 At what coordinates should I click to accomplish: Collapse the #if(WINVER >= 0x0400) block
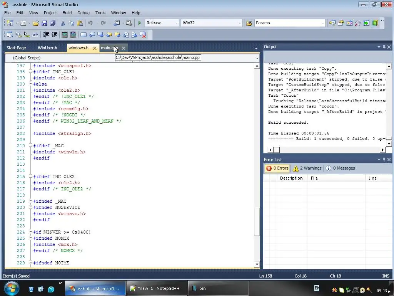pyautogui.click(x=30, y=232)
